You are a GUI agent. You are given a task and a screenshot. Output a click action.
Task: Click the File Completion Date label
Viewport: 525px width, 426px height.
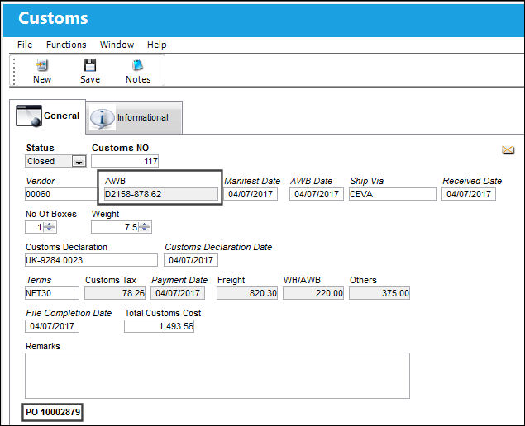[69, 313]
